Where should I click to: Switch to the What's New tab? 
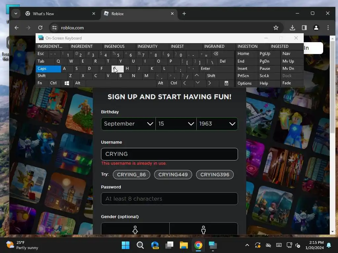click(60, 14)
